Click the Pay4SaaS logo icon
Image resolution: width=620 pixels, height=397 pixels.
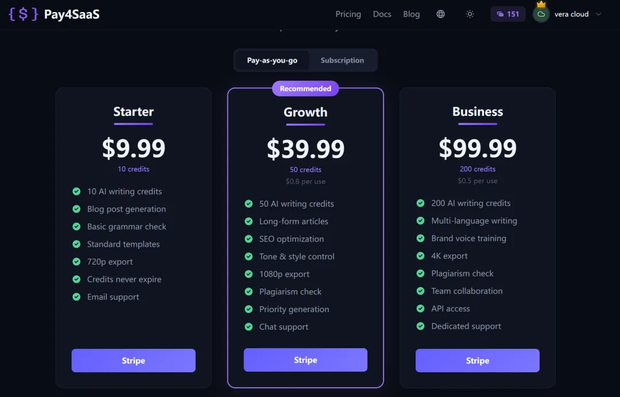24,14
